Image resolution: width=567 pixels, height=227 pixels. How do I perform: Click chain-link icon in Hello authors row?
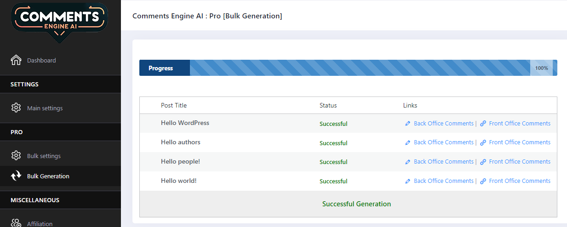tap(483, 143)
